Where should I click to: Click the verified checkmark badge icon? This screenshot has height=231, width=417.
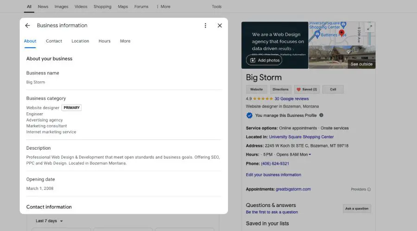(x=249, y=115)
